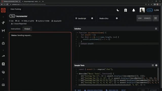Use Sample Tests horizontal scrollbar
The height and width of the screenshot is (91, 162).
click(104, 85)
